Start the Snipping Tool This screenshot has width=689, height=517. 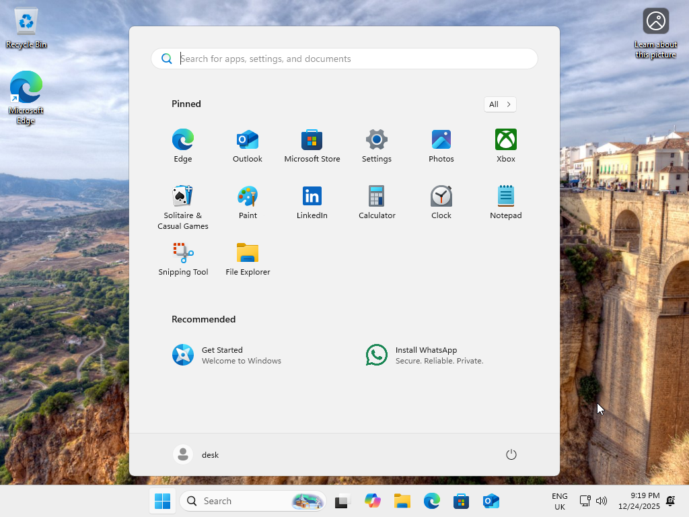(183, 258)
